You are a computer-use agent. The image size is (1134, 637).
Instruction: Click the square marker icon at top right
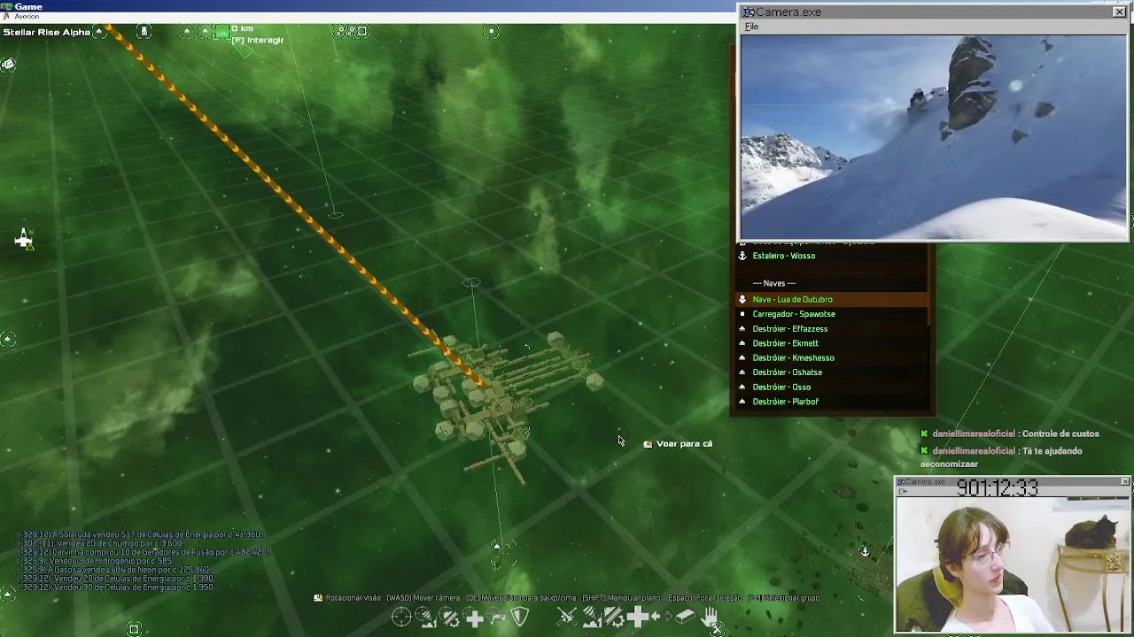click(492, 31)
